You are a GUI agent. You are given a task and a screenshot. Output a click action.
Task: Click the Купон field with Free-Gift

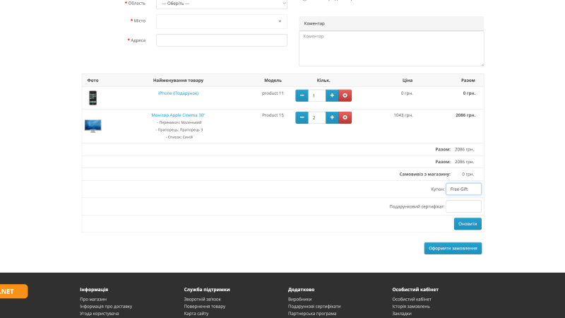click(463, 189)
